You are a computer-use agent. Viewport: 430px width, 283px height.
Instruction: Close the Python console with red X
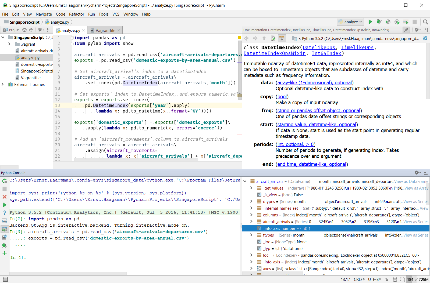pyautogui.click(x=5, y=197)
